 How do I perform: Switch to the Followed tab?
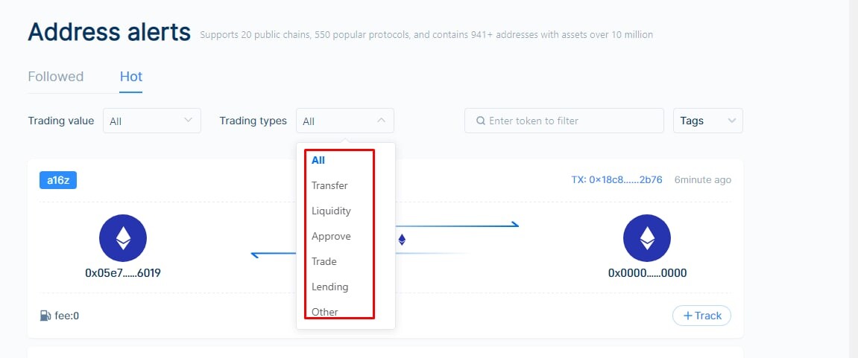pos(56,77)
